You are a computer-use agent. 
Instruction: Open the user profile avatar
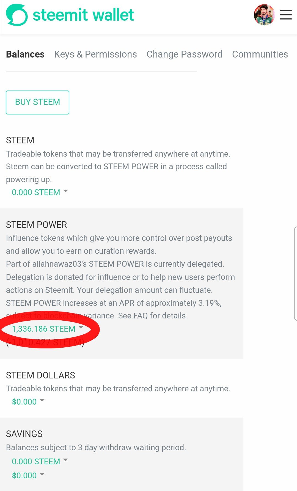click(x=264, y=15)
